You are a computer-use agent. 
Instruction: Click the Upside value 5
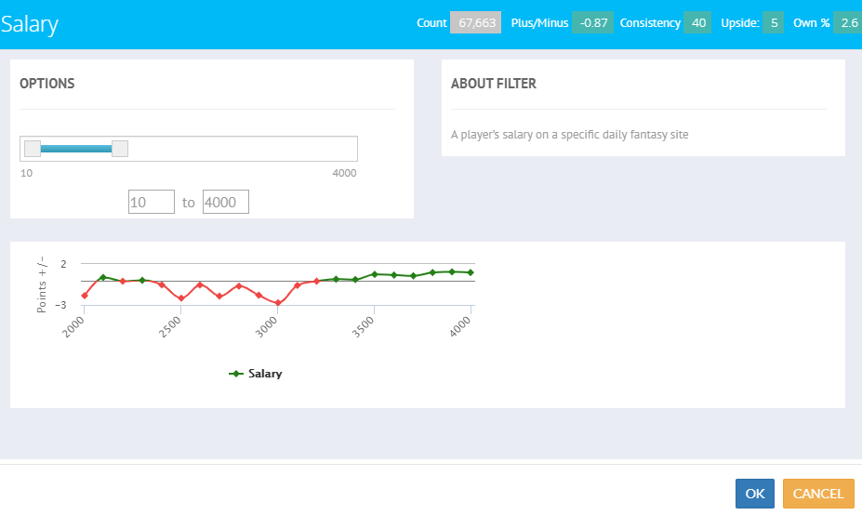[x=773, y=22]
